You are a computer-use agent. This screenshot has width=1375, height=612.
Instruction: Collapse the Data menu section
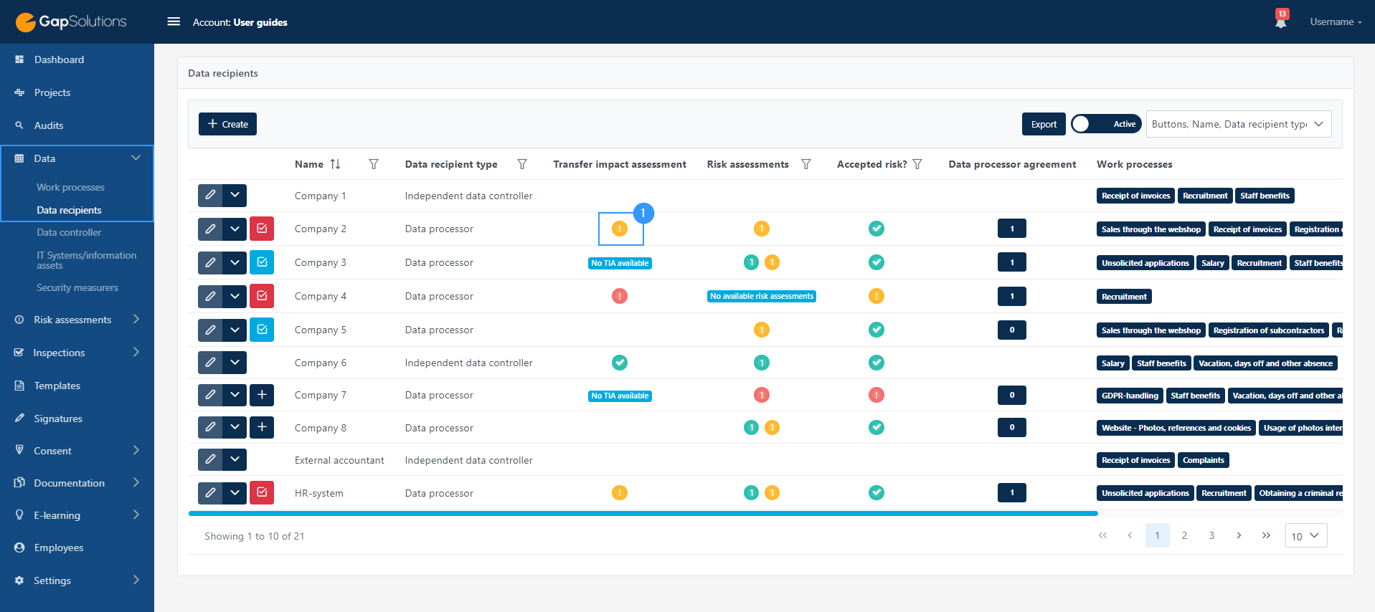tap(136, 158)
